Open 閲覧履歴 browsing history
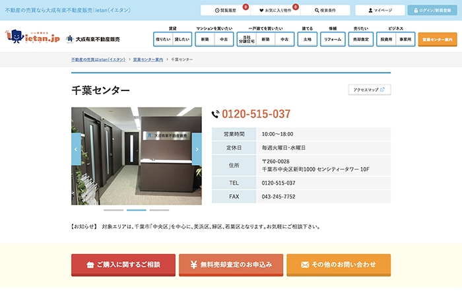Screen dimensions: 462x293 pos(226,11)
